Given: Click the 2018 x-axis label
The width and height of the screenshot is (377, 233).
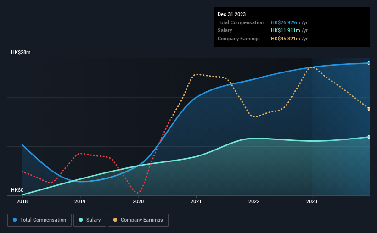Looking at the screenshot, I should 22,201.
